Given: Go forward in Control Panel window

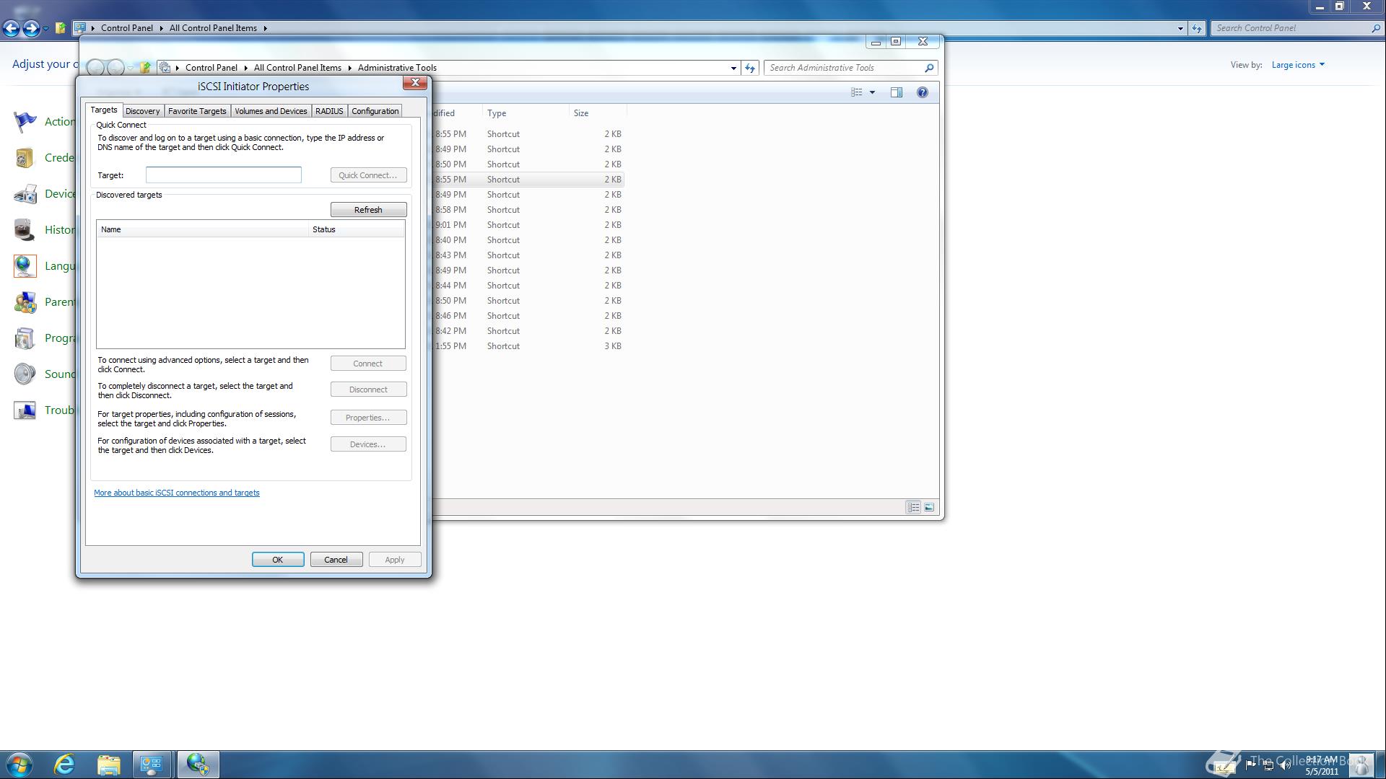Looking at the screenshot, I should [x=31, y=28].
